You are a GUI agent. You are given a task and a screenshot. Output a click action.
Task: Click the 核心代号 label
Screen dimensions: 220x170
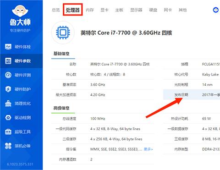point(181,75)
